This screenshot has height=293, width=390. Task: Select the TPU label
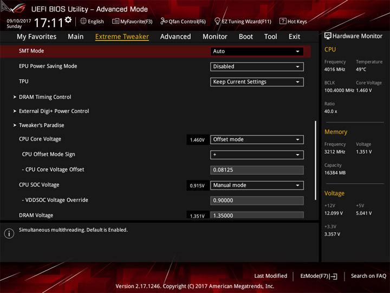coord(24,81)
